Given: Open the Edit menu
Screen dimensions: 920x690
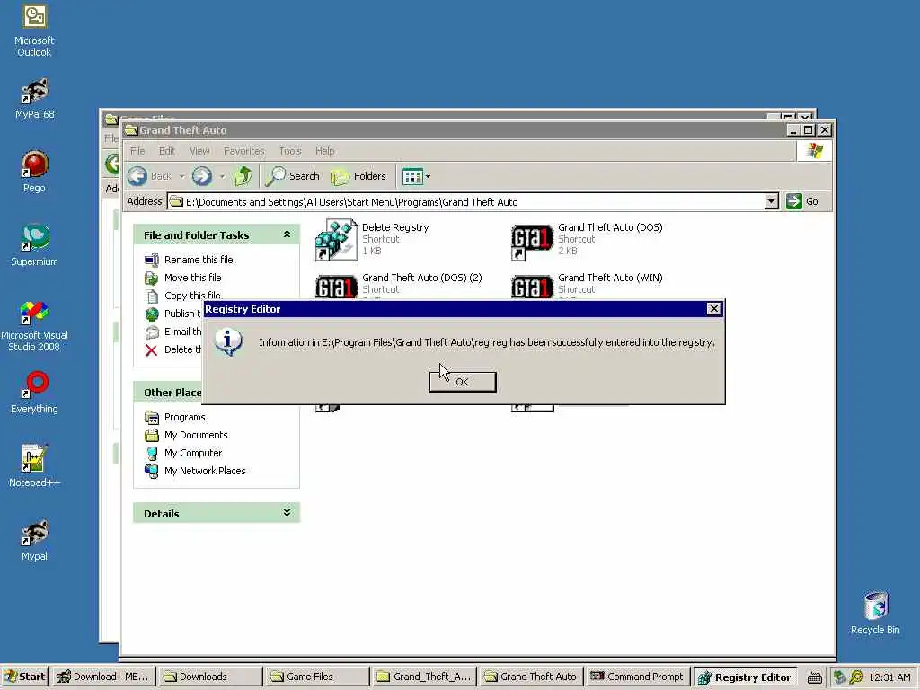Looking at the screenshot, I should pyautogui.click(x=166, y=151).
